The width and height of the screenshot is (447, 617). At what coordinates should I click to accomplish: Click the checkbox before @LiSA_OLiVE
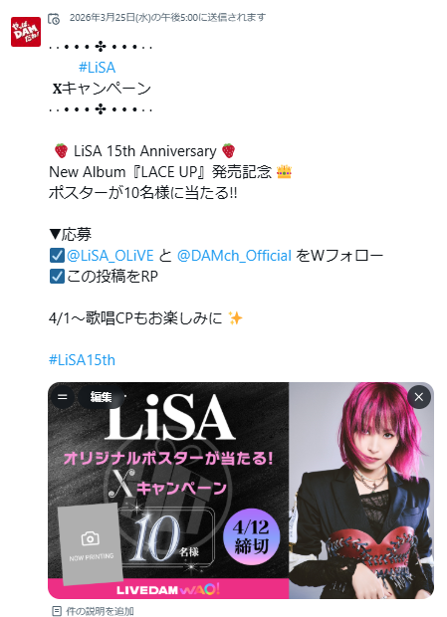coord(57,256)
